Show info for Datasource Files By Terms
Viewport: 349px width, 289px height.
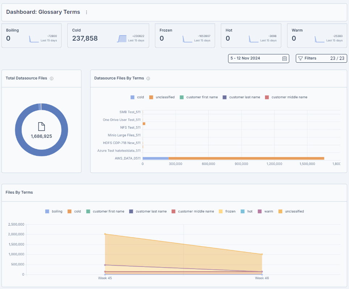pos(148,78)
